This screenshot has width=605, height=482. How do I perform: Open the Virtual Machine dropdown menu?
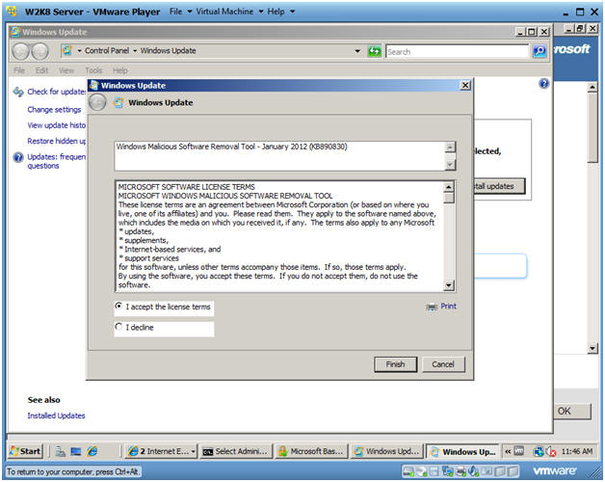coord(229,12)
